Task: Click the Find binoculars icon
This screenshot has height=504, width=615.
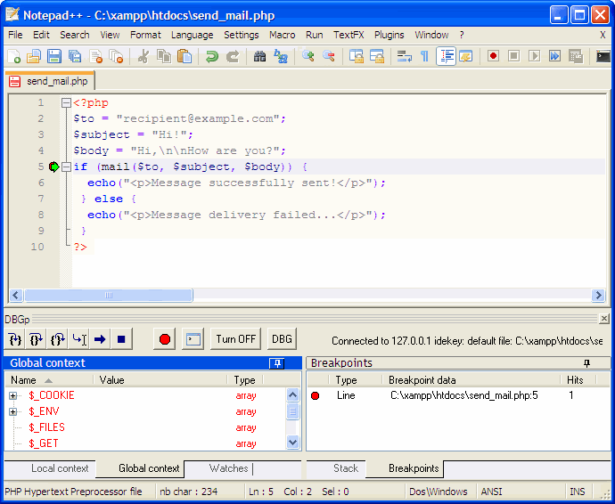Action: pyautogui.click(x=260, y=56)
